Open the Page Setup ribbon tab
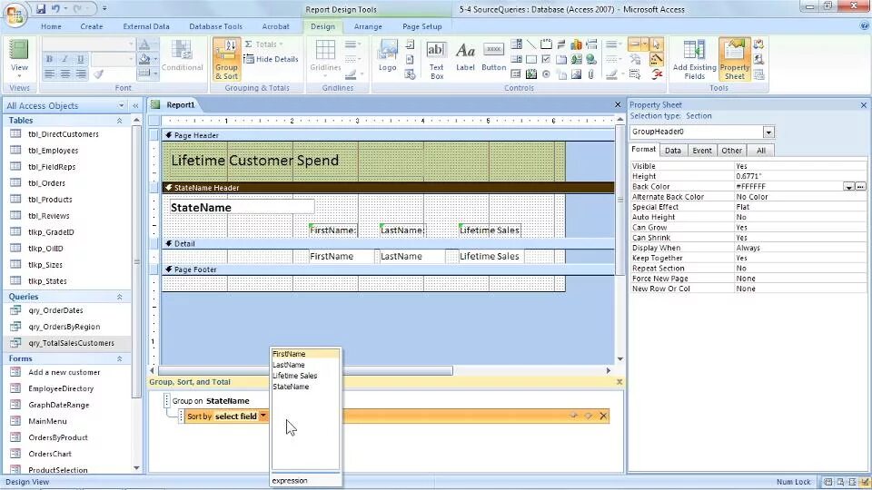This screenshot has width=872, height=490. 422,26
